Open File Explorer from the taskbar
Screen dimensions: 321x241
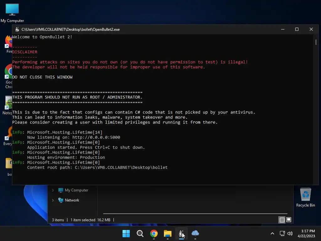point(168,233)
